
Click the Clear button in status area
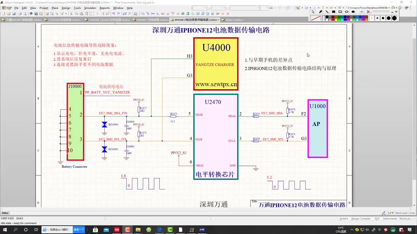click(412, 213)
